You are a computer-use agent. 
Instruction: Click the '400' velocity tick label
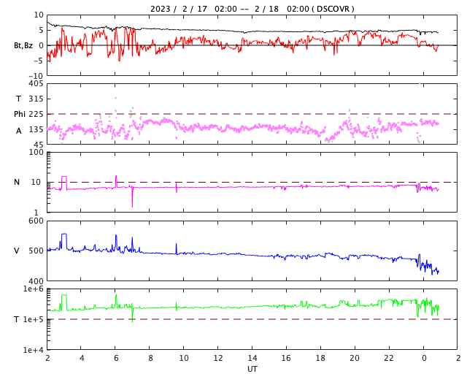36,281
